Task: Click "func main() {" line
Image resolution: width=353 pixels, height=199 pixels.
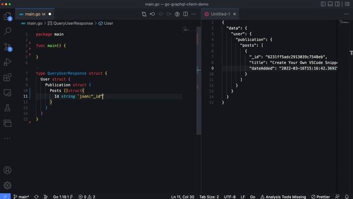Action: [51, 45]
